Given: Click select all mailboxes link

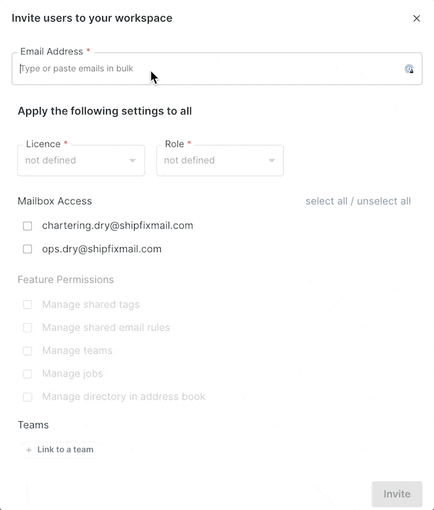Looking at the screenshot, I should (x=326, y=201).
